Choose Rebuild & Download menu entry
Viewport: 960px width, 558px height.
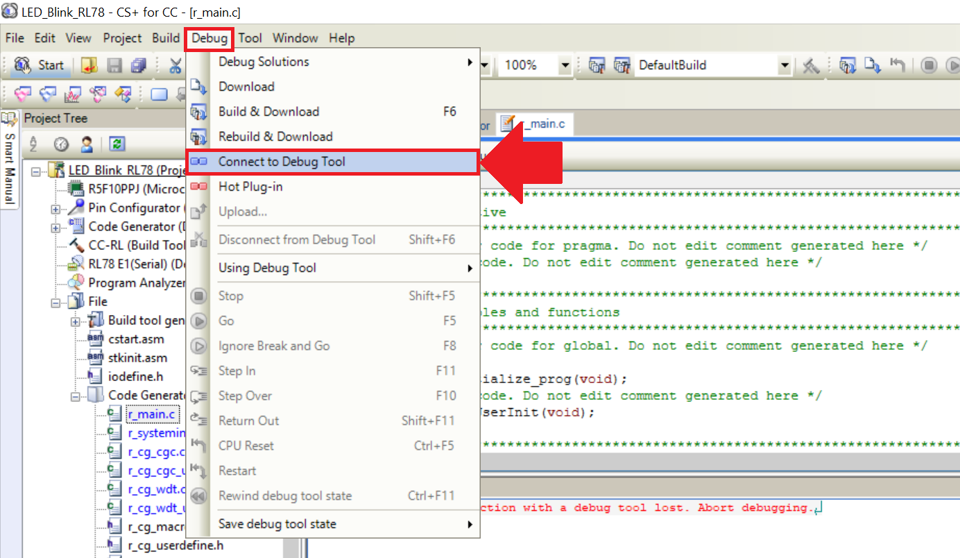click(334, 137)
